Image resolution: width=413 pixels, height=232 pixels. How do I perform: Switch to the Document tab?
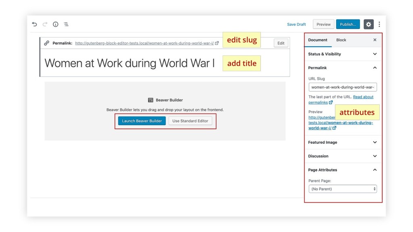pos(318,40)
